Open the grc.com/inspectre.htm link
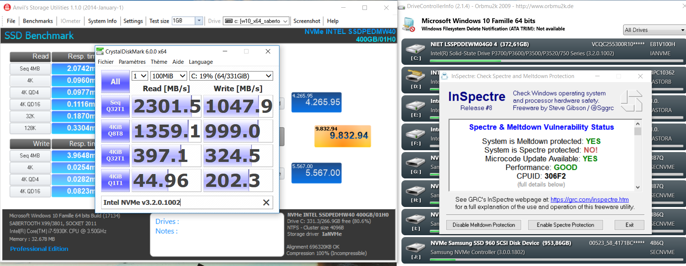The height and width of the screenshot is (266, 686). [x=590, y=199]
